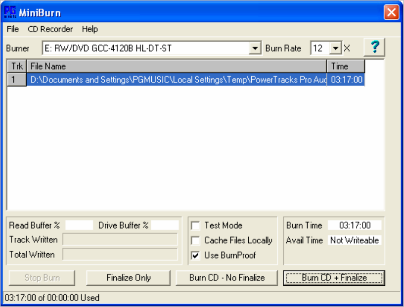The image size is (404, 307).
Task: Click the Trk column header
Action: (17, 66)
